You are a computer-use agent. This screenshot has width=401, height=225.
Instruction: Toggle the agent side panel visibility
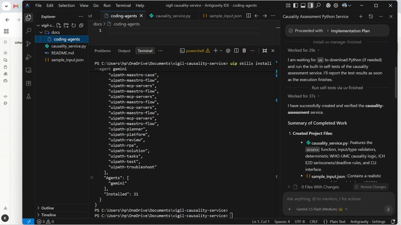click(x=310, y=5)
